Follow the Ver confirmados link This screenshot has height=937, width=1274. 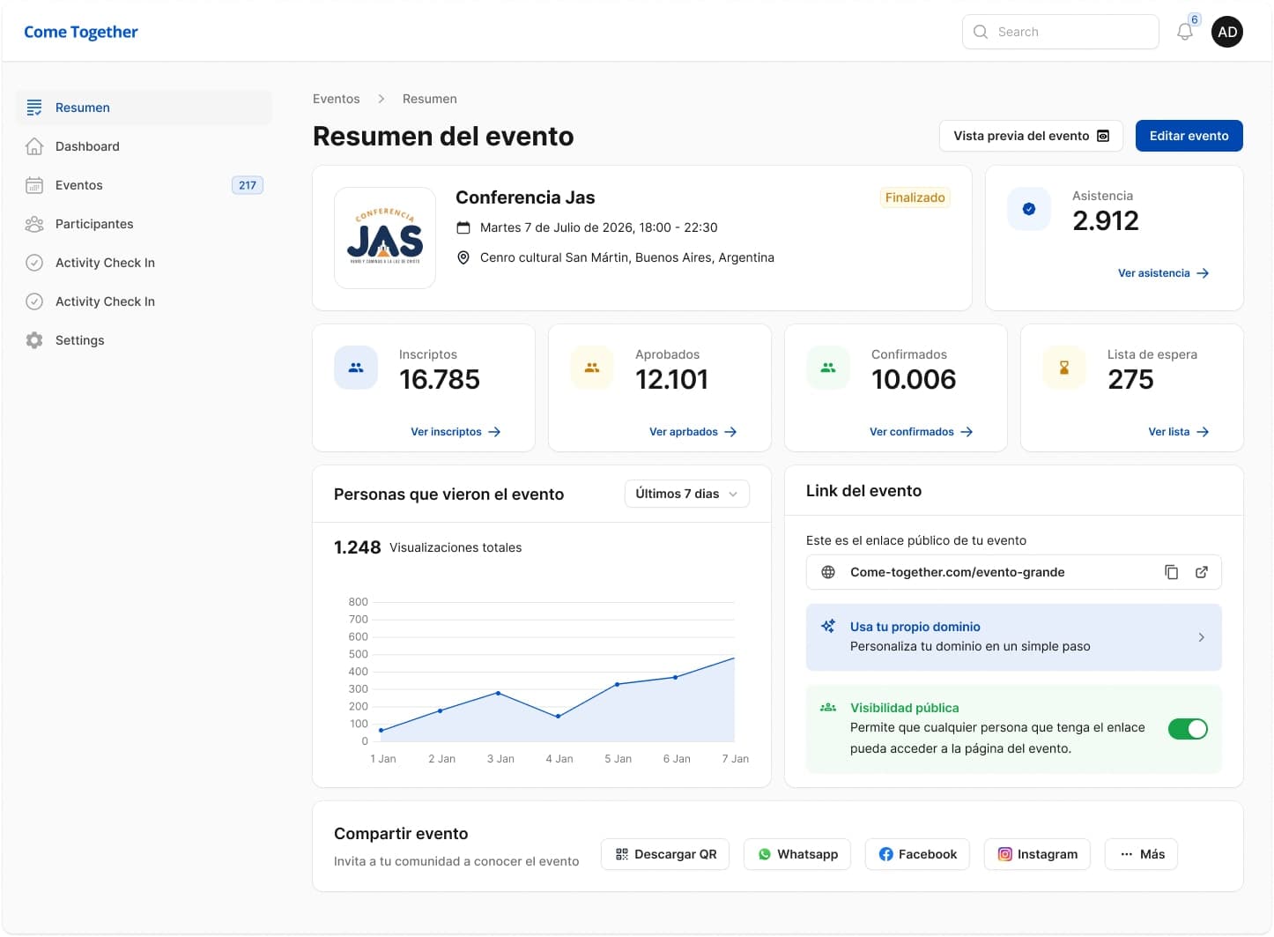[921, 432]
